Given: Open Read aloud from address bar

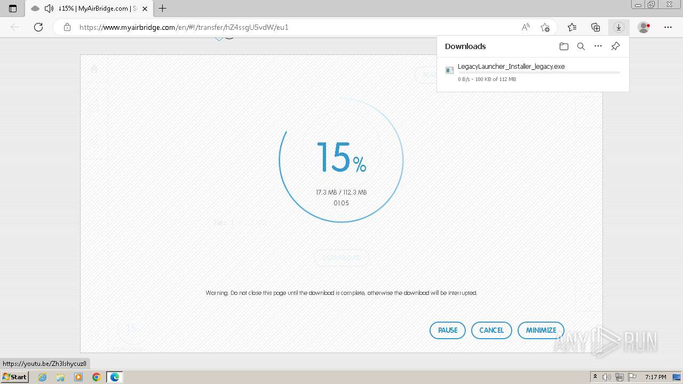Looking at the screenshot, I should pos(526,27).
